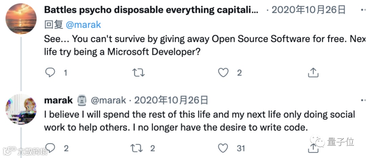
Task: Open marak's profile picture
Action: [x=21, y=110]
